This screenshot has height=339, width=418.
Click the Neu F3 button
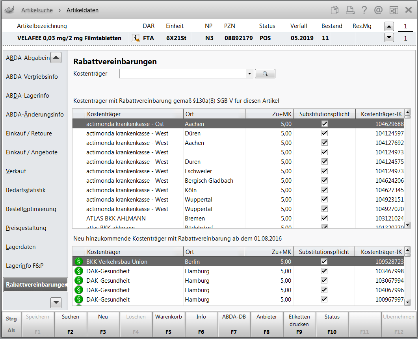(103, 324)
